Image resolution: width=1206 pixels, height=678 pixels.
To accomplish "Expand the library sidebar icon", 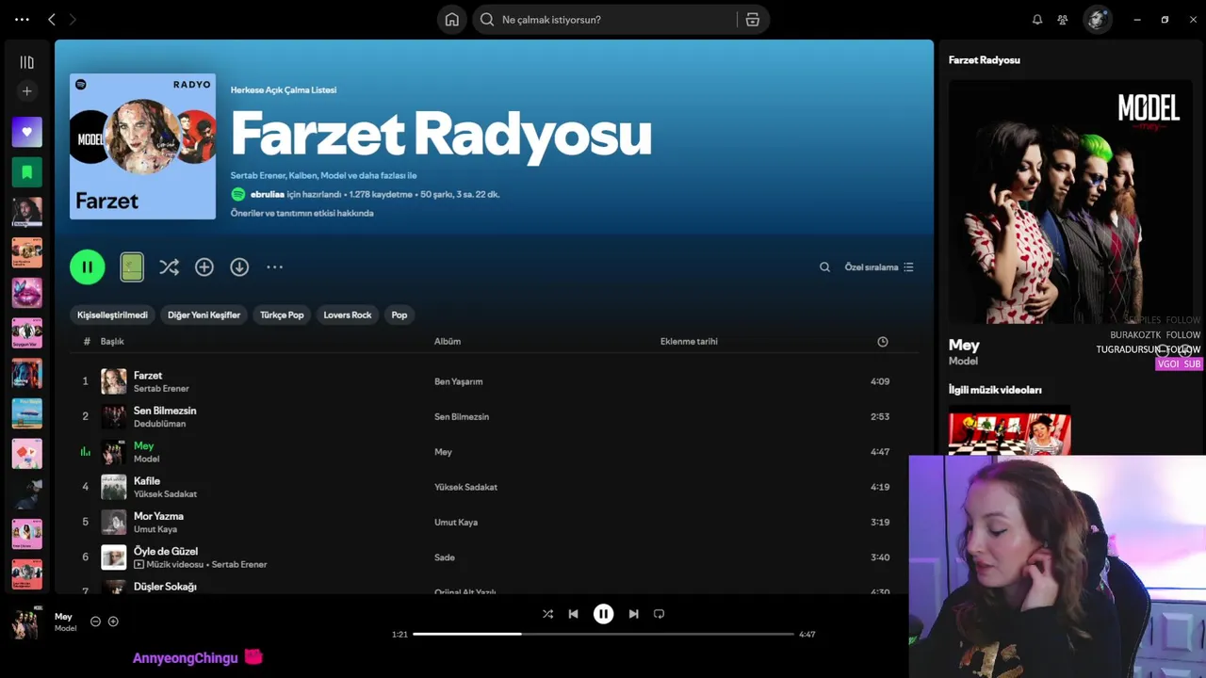I will pyautogui.click(x=26, y=62).
